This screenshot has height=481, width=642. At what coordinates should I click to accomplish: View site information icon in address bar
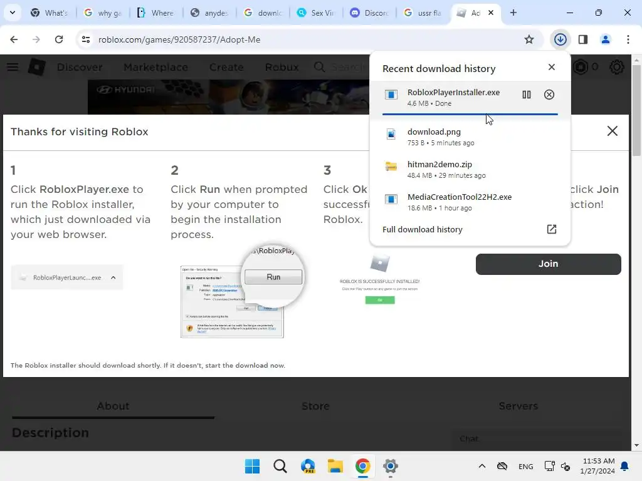pyautogui.click(x=86, y=39)
